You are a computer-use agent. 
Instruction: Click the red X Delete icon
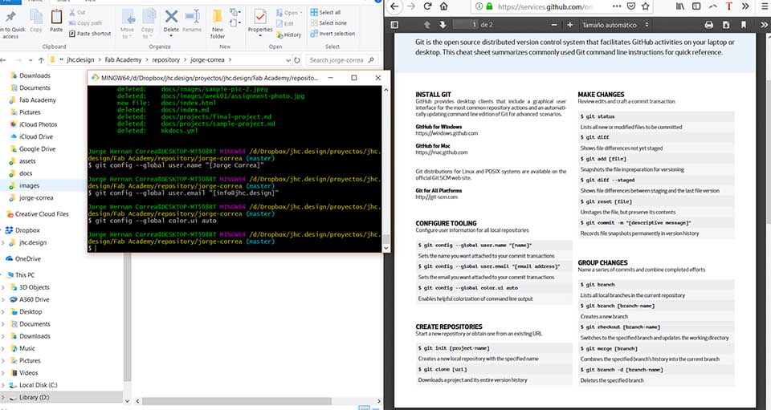[x=171, y=17]
